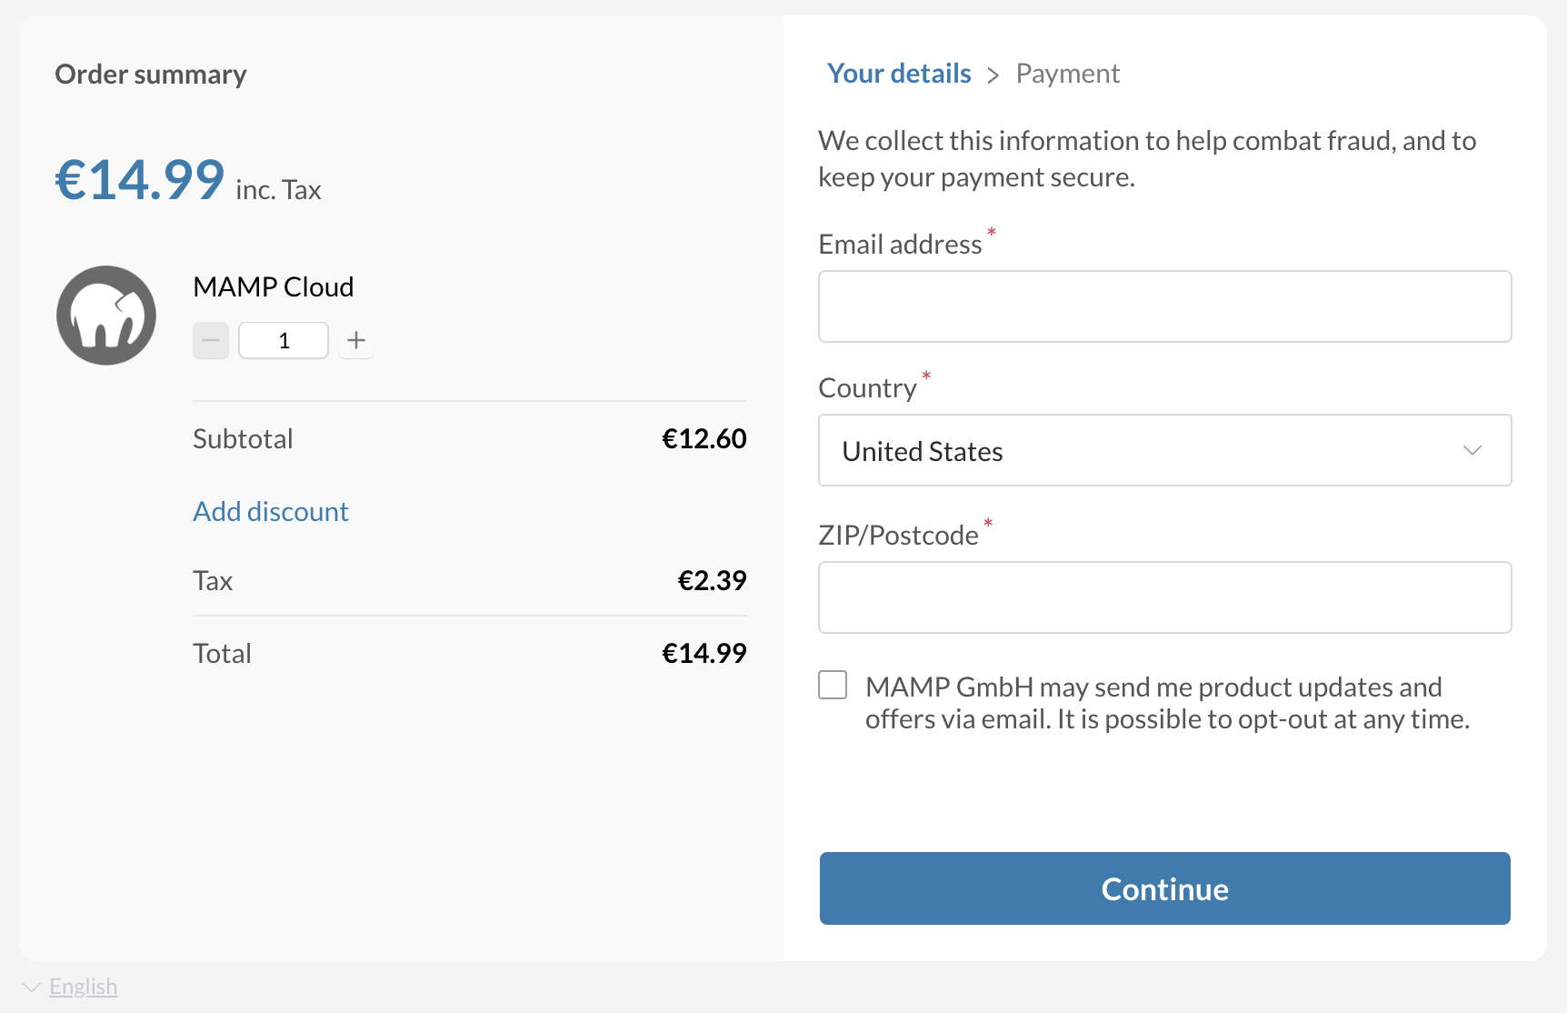Open the United States country dropdown
This screenshot has width=1567, height=1013.
point(1163,450)
